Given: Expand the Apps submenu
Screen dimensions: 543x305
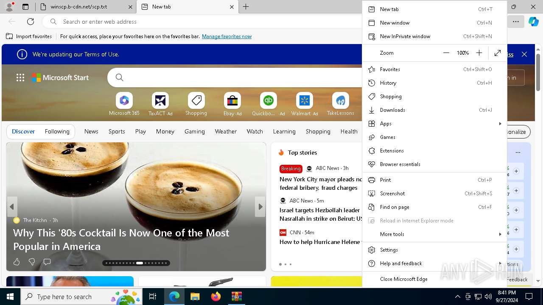Looking at the screenshot, I should click(434, 124).
